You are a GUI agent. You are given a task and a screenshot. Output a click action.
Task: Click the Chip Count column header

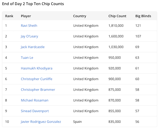[x=117, y=16]
